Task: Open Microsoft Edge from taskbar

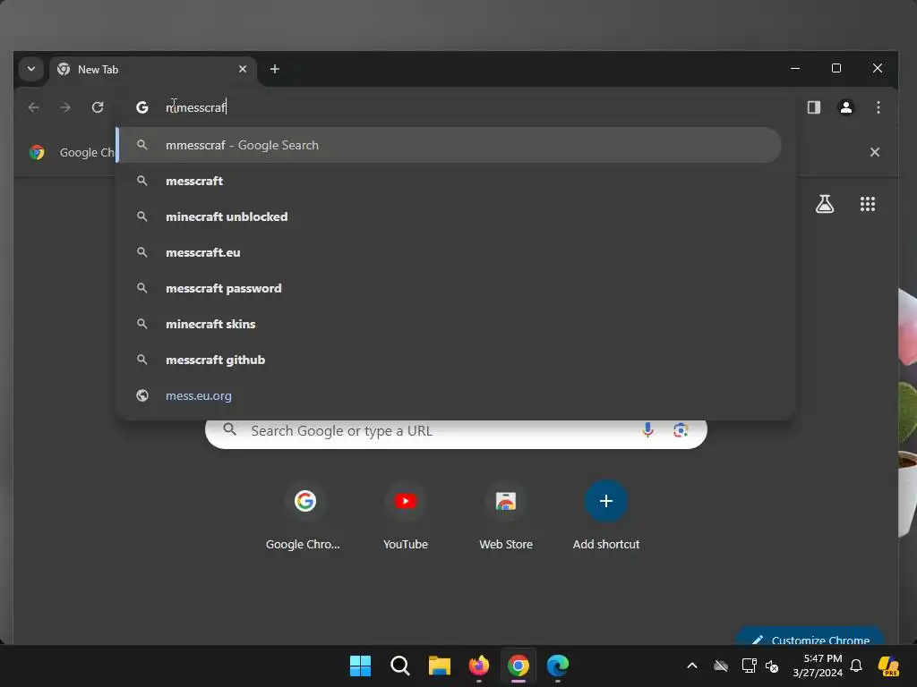Action: [557, 666]
